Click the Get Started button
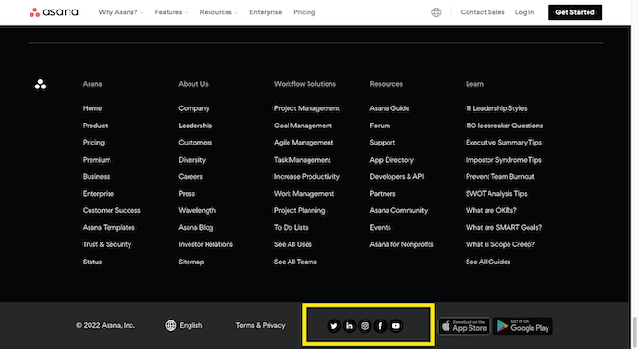The height and width of the screenshot is (349, 638). [x=575, y=12]
